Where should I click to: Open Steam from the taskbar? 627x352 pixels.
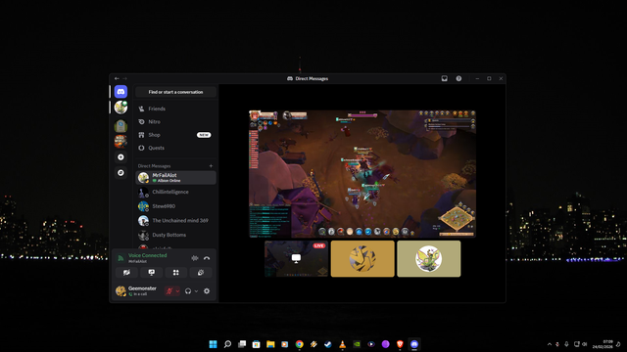tap(328, 344)
